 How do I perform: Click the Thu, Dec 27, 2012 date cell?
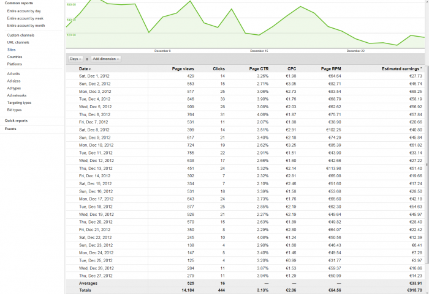(96, 276)
